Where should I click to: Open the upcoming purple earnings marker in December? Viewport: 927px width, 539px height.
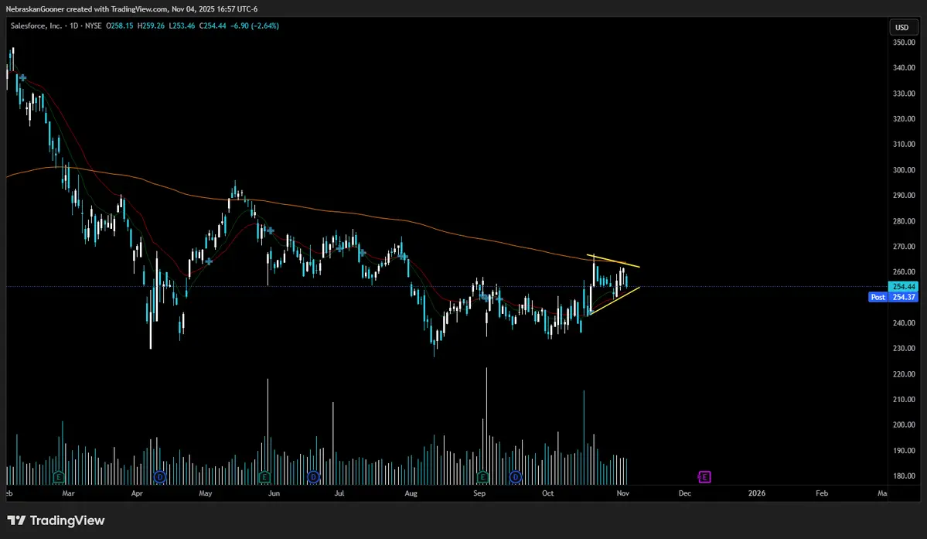click(704, 476)
